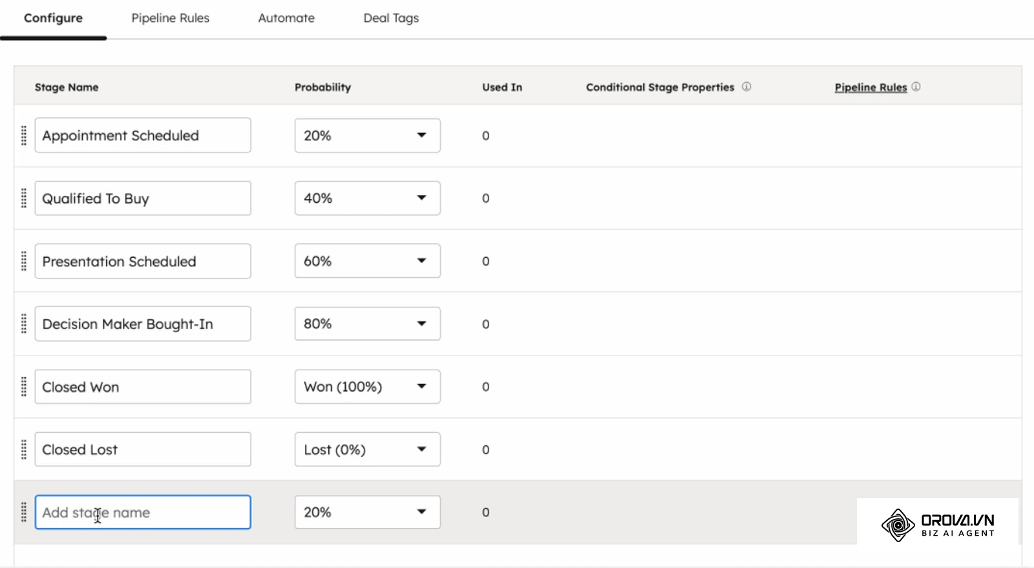Click drag handle beside Add stage name field

[x=24, y=512]
